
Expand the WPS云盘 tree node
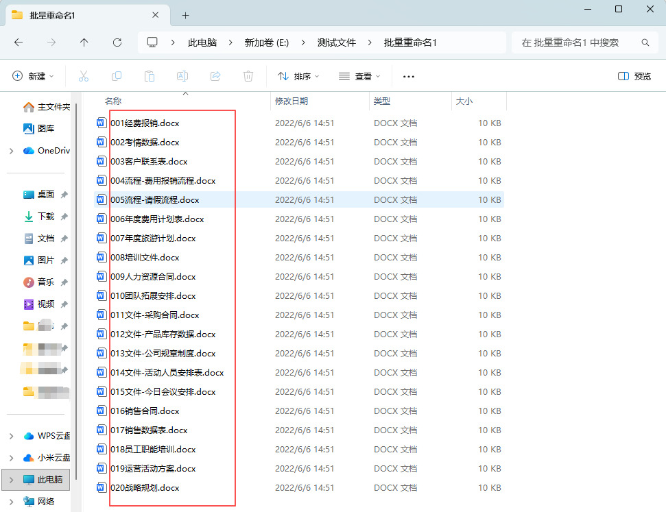coord(12,436)
